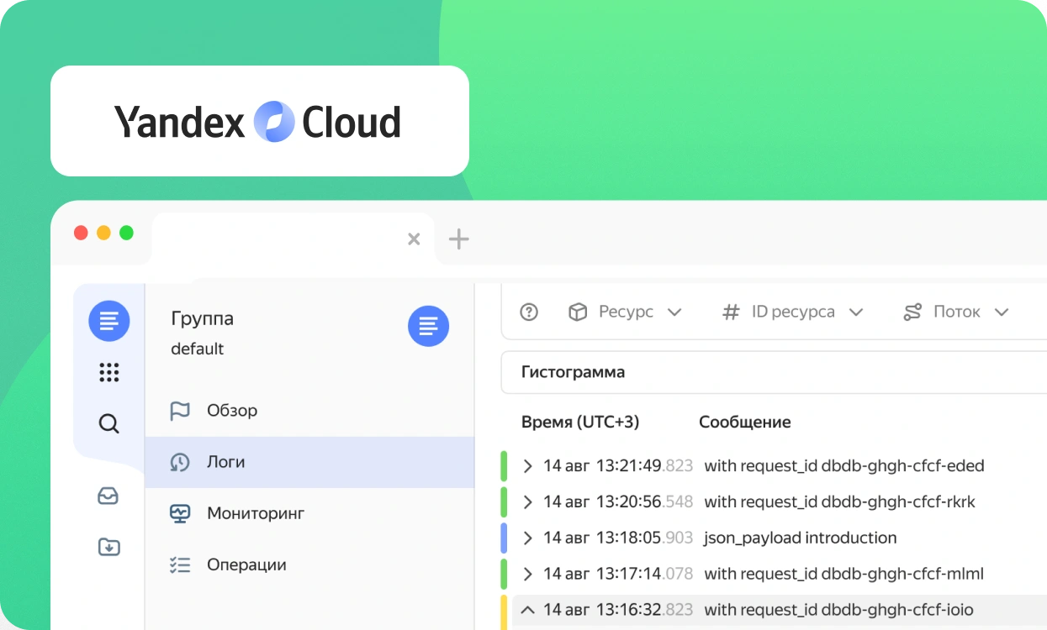Click the help question mark icon
Image resolution: width=1047 pixels, height=630 pixels.
(529, 312)
